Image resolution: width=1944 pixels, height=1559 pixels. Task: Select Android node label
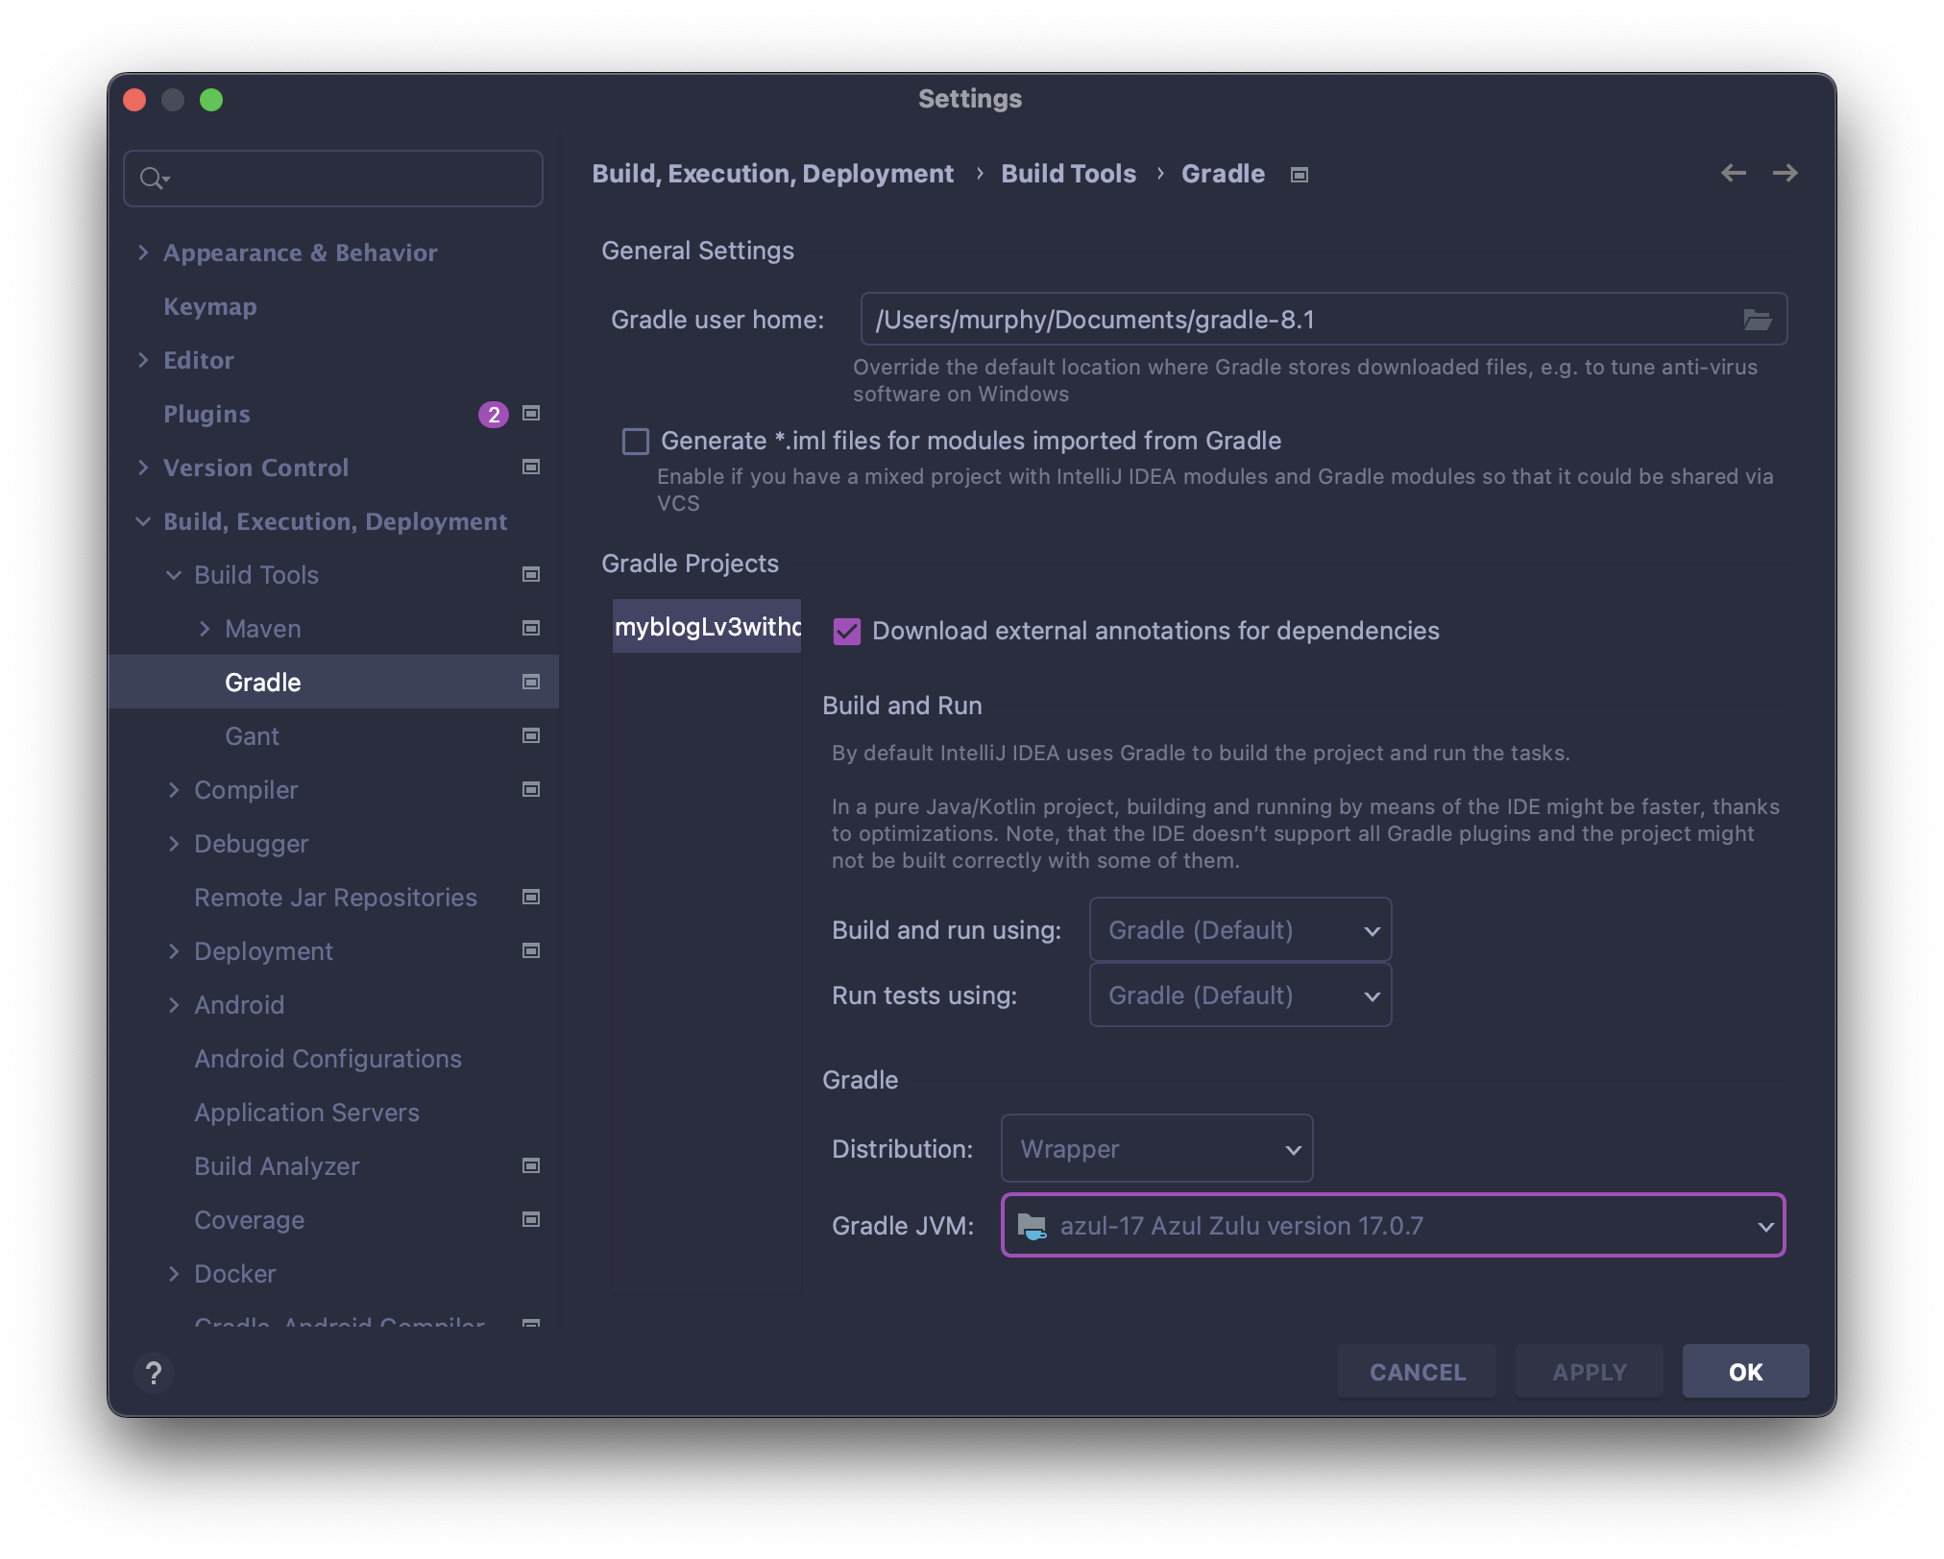(x=239, y=1005)
